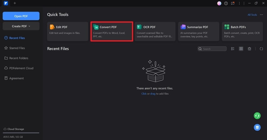Minimize the PDFelement window
This screenshot has height=140, width=267.
coord(249,3)
